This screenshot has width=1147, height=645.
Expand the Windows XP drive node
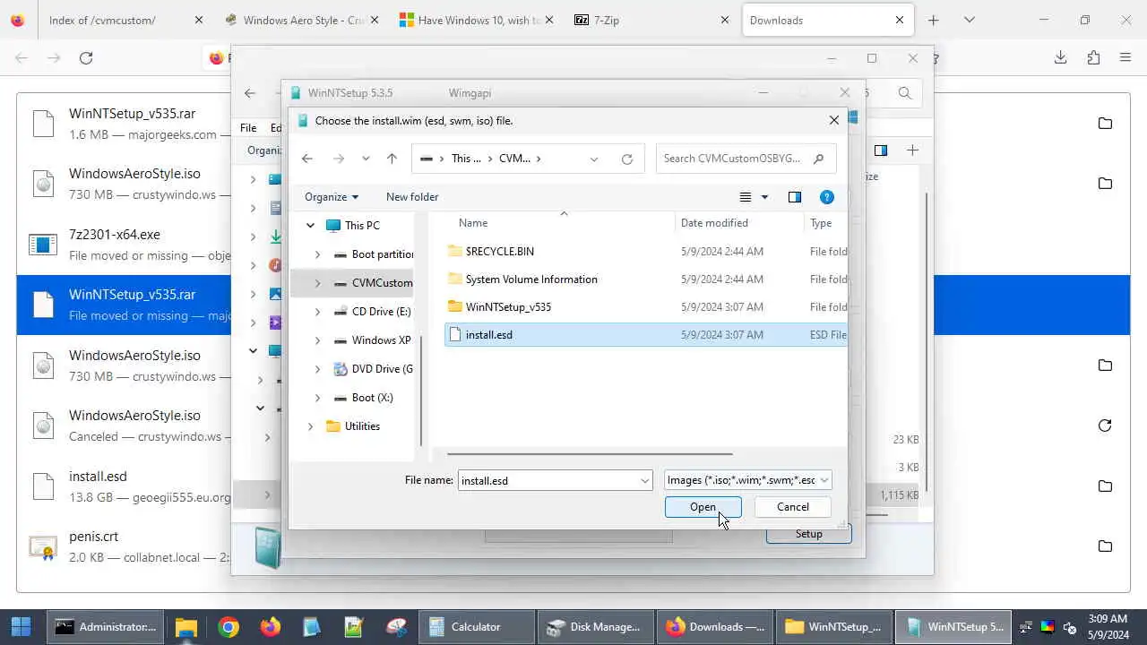[x=317, y=340]
